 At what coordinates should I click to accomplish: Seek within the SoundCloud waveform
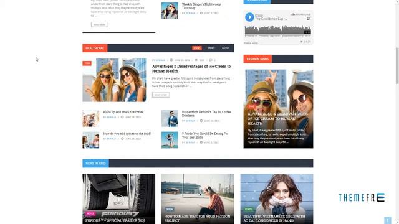277,30
